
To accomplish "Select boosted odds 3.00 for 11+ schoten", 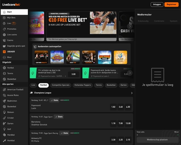I will tap(73, 74).
